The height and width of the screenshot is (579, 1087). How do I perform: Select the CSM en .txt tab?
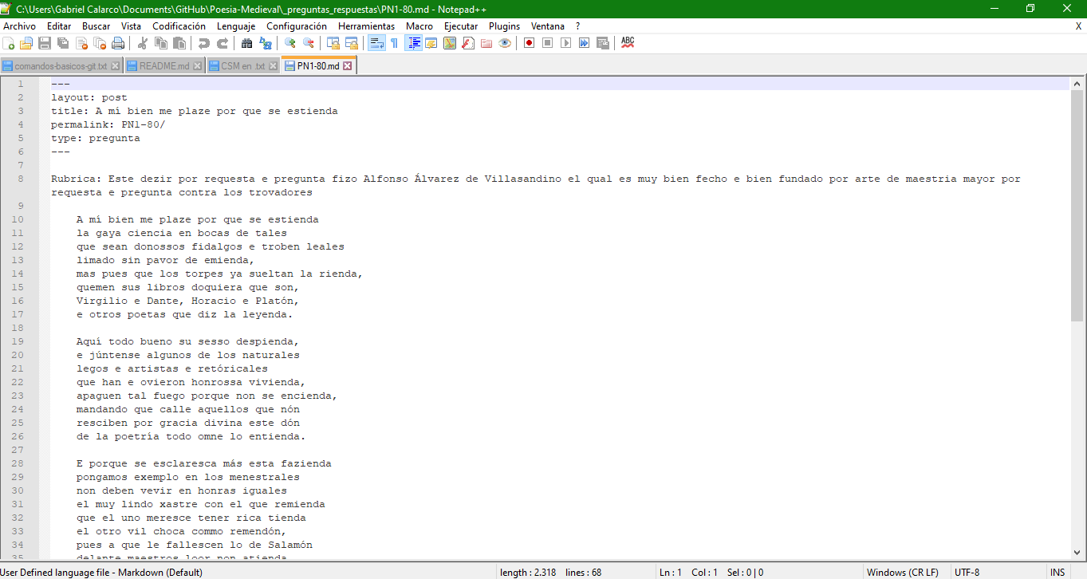coord(242,66)
